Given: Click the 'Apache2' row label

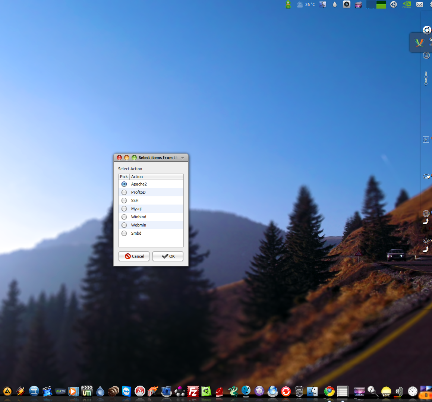Looking at the screenshot, I should click(x=139, y=184).
